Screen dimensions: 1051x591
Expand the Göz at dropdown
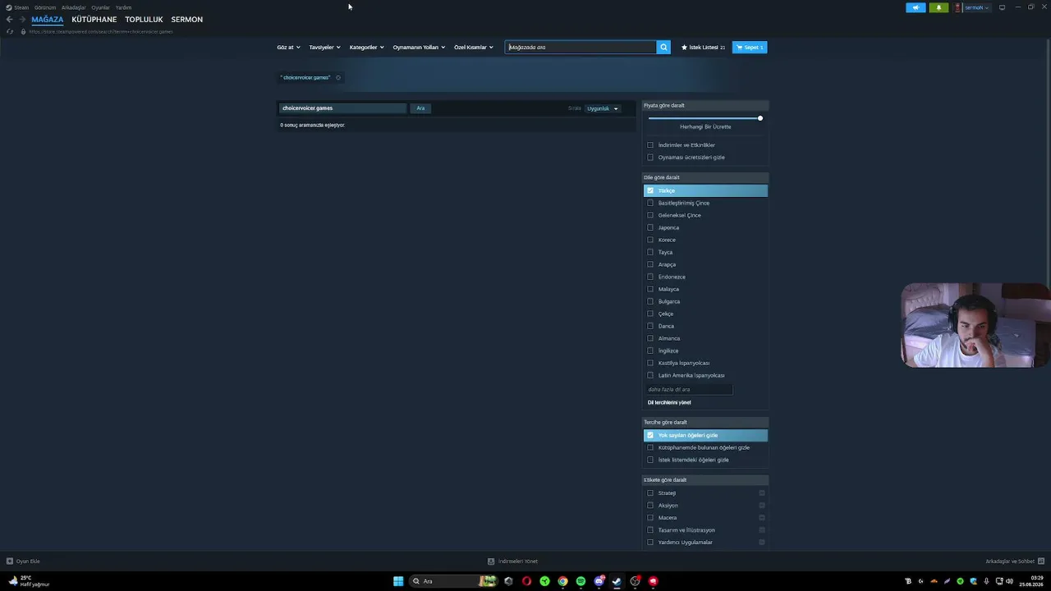(x=288, y=48)
